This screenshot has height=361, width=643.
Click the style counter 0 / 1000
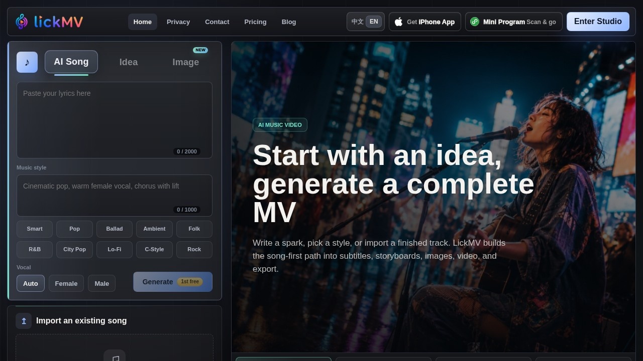187,210
